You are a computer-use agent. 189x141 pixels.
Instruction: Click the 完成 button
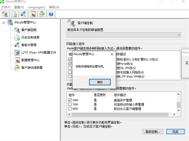(175, 132)
